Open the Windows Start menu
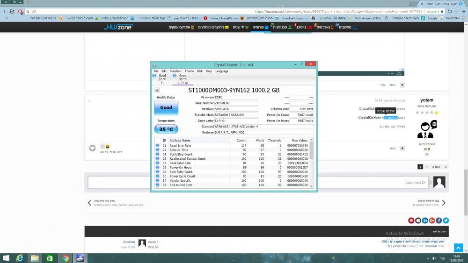The height and width of the screenshot is (263, 468). click(6, 258)
